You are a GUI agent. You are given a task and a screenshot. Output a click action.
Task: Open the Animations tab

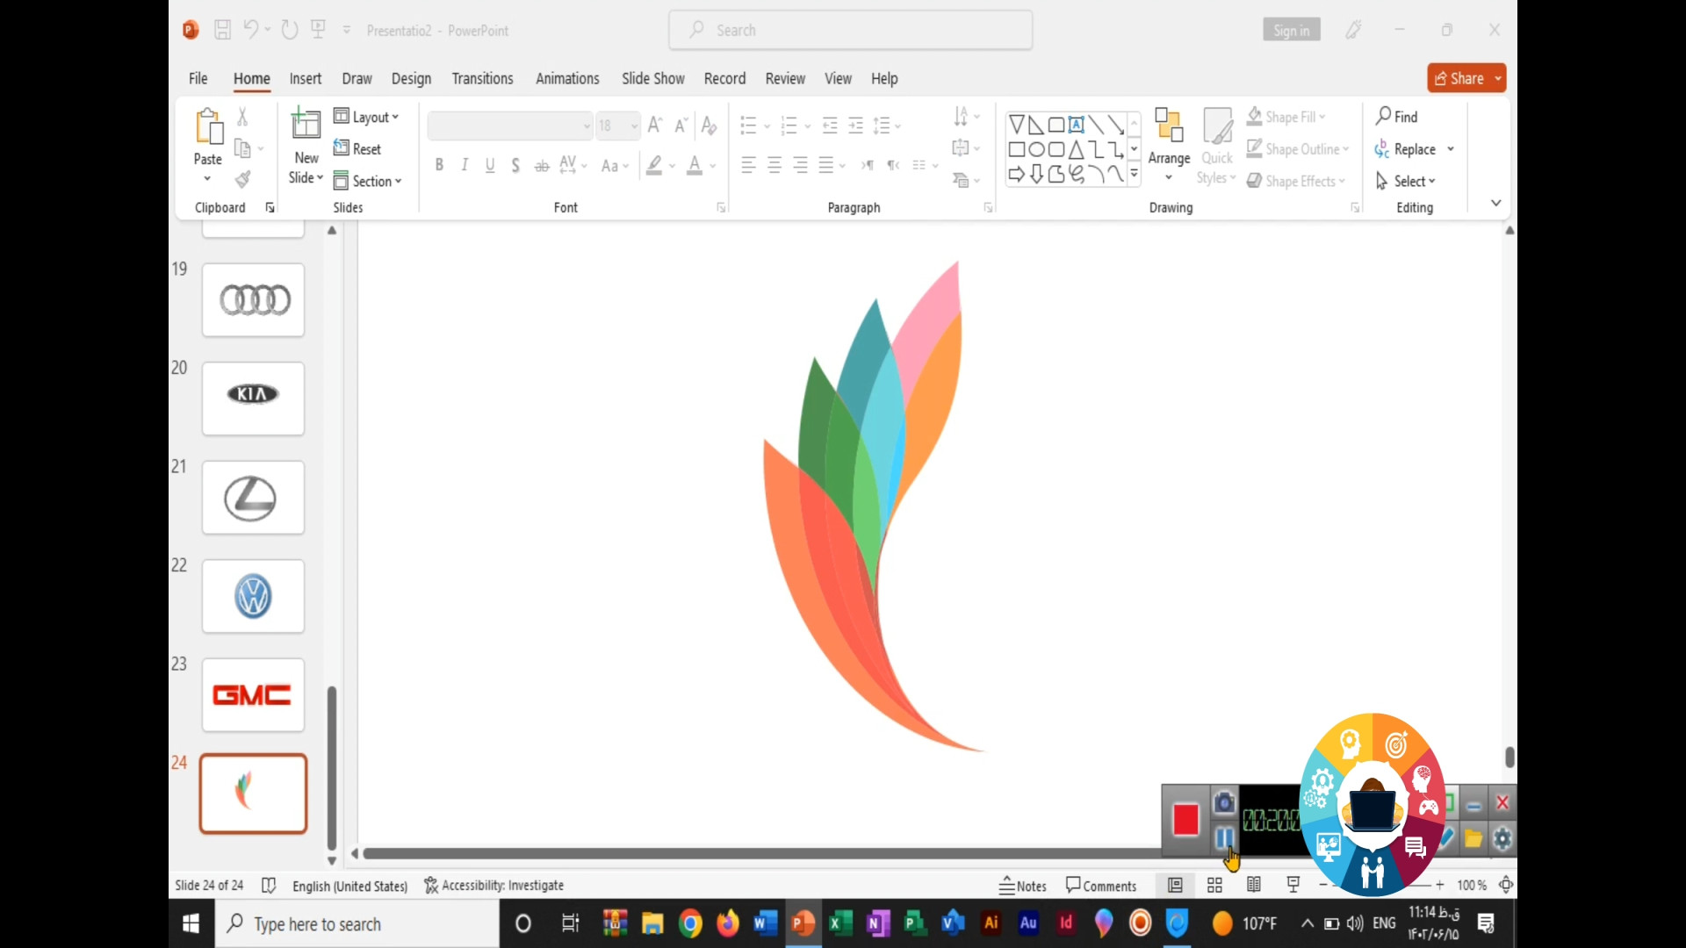click(567, 78)
